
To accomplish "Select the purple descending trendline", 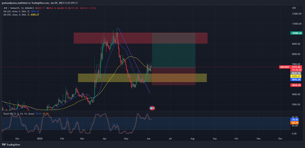I will coord(134,61).
